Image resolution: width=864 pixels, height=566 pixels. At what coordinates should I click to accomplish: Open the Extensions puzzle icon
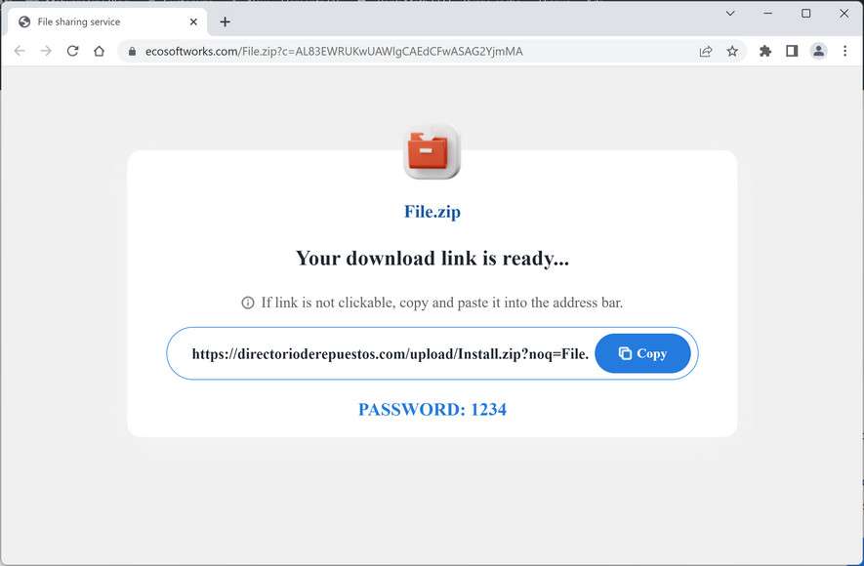point(764,51)
